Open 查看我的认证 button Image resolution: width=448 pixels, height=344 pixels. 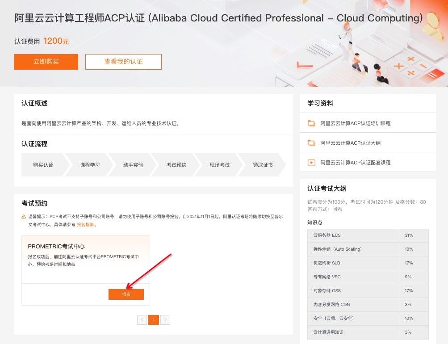click(123, 62)
